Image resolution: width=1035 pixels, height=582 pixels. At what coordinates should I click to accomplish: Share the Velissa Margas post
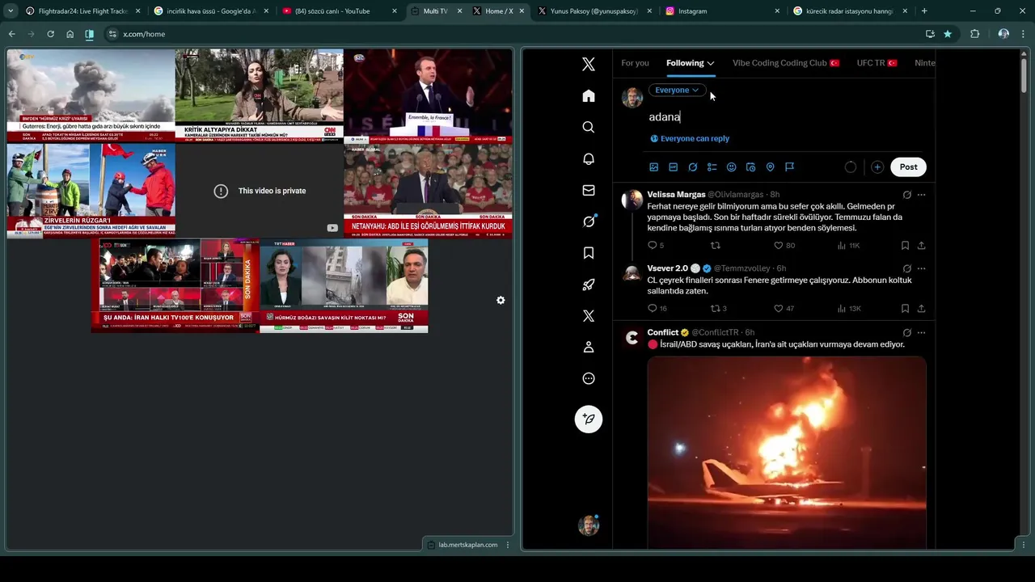click(x=921, y=246)
